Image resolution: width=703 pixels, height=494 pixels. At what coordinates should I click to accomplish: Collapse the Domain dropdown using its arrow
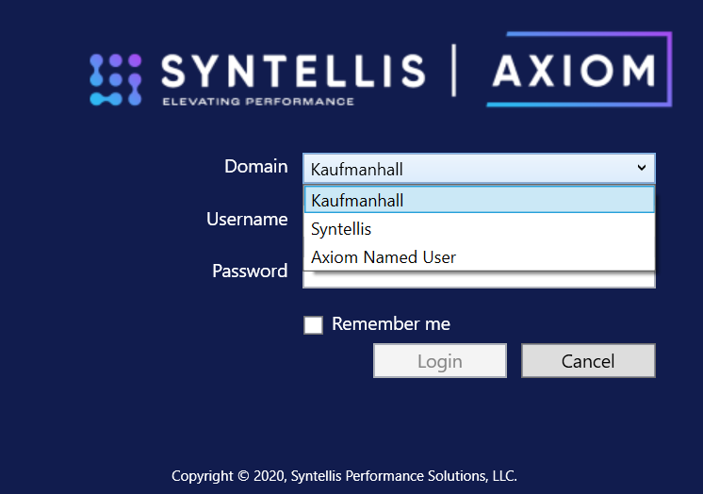pyautogui.click(x=642, y=168)
